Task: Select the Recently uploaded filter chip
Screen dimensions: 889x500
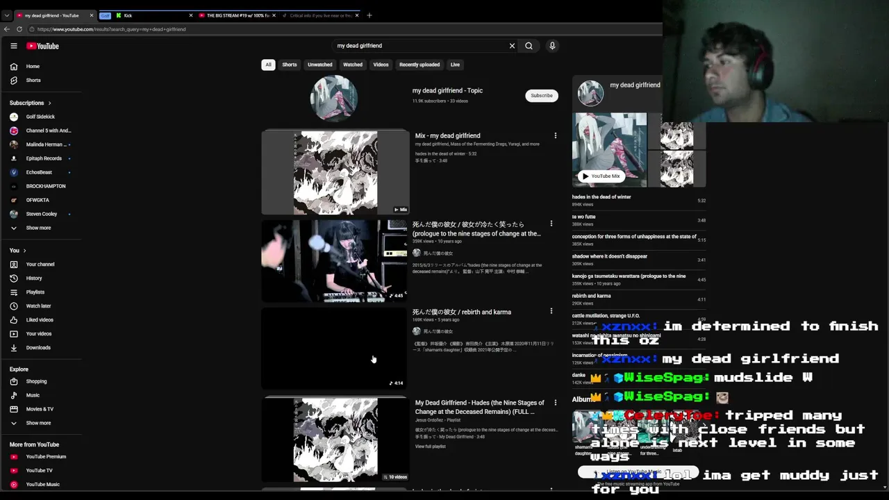Action: 419,65
